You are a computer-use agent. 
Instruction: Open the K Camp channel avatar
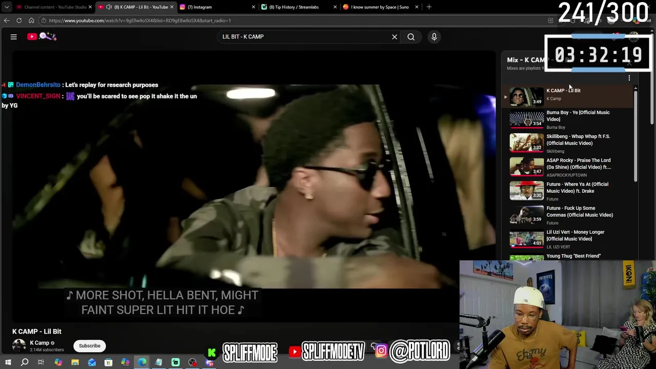19,346
